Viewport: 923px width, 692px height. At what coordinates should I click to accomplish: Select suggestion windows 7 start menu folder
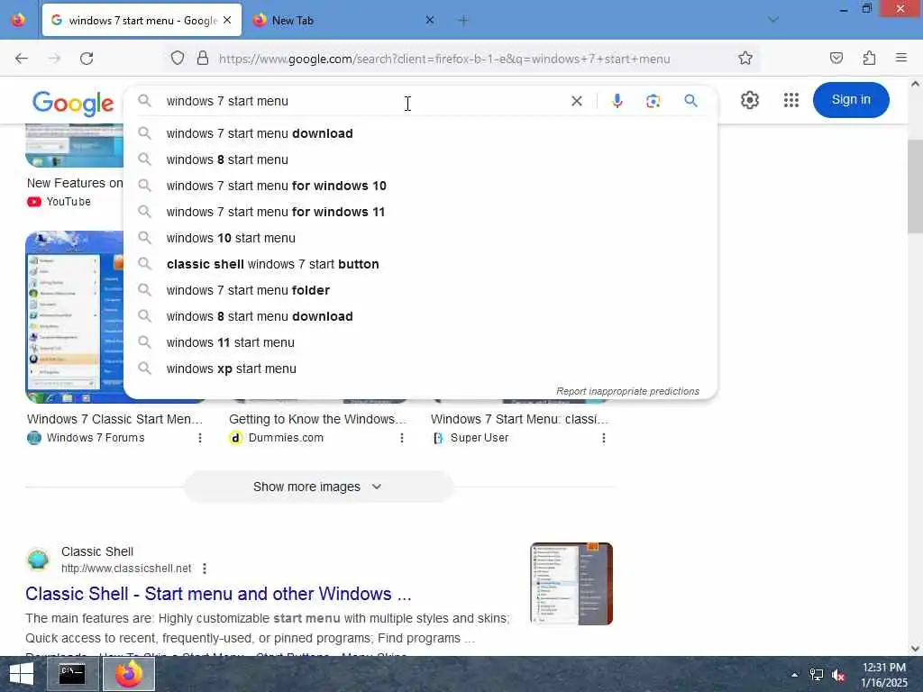[x=421, y=290]
